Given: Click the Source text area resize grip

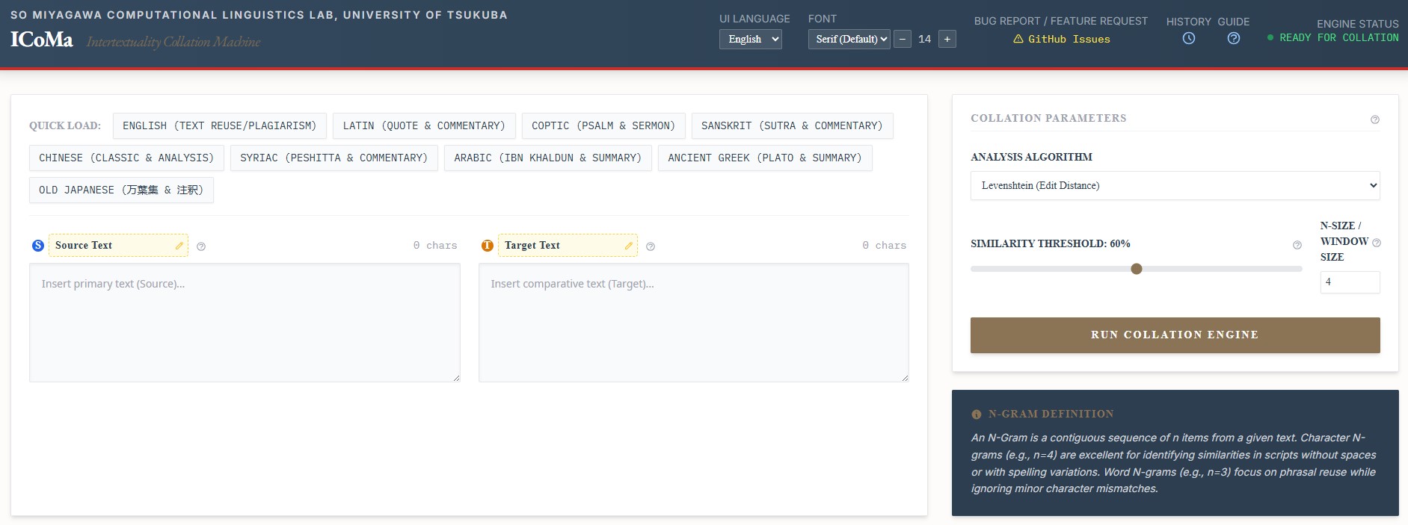Looking at the screenshot, I should (456, 378).
